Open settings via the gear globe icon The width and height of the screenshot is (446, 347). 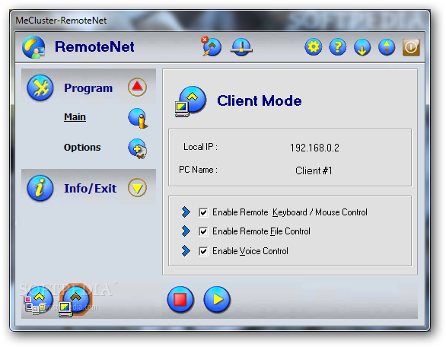313,47
